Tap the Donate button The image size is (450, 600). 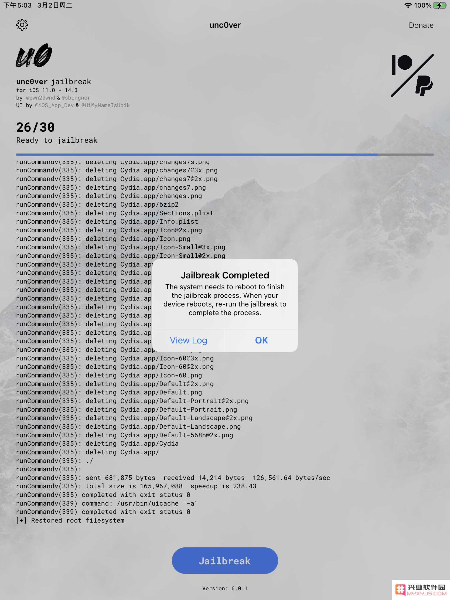pos(421,25)
